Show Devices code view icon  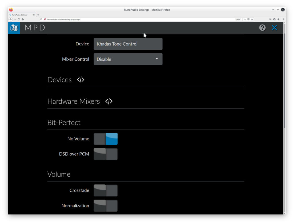(81, 80)
